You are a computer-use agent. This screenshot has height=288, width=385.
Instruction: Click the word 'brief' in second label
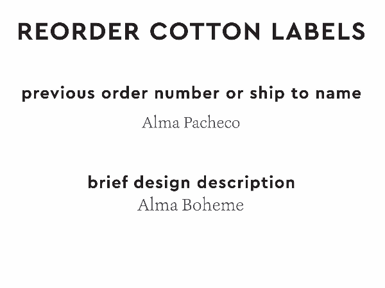[106, 182]
